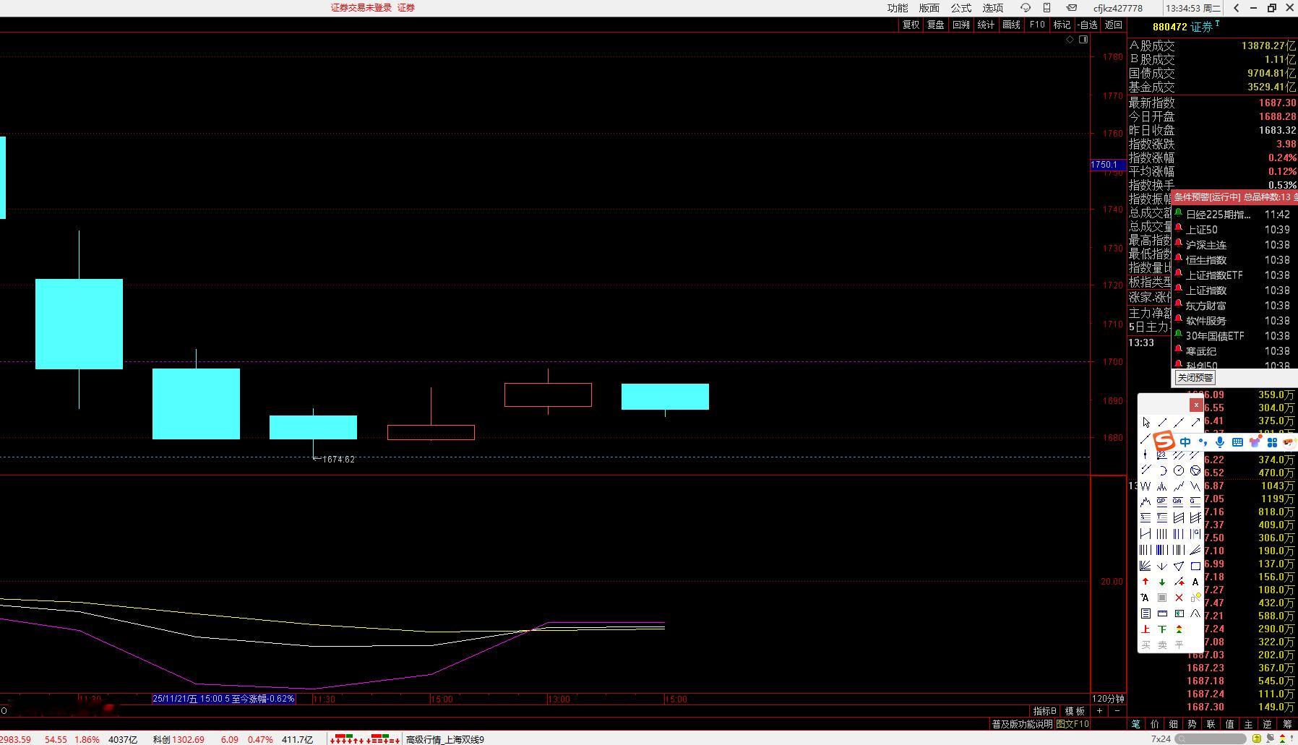The height and width of the screenshot is (745, 1298).
Task: Open the 公式 menu
Action: pyautogui.click(x=961, y=8)
